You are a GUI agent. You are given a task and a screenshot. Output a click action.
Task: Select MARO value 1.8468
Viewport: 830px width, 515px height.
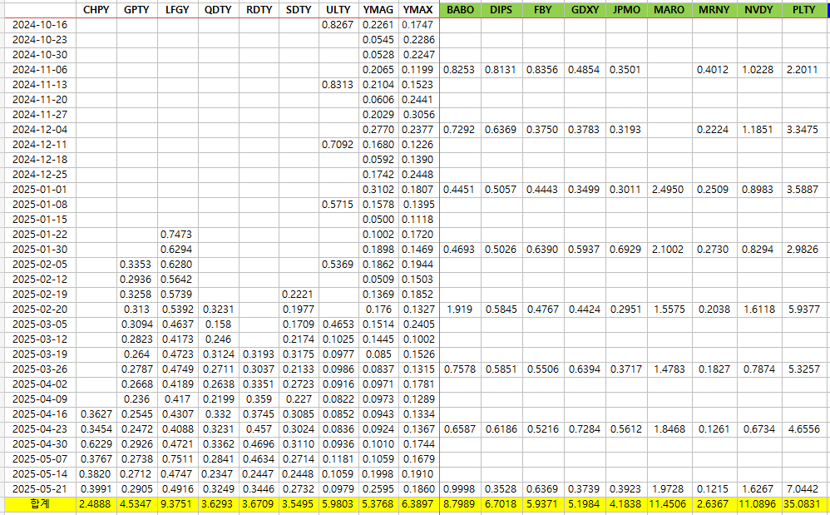669,429
